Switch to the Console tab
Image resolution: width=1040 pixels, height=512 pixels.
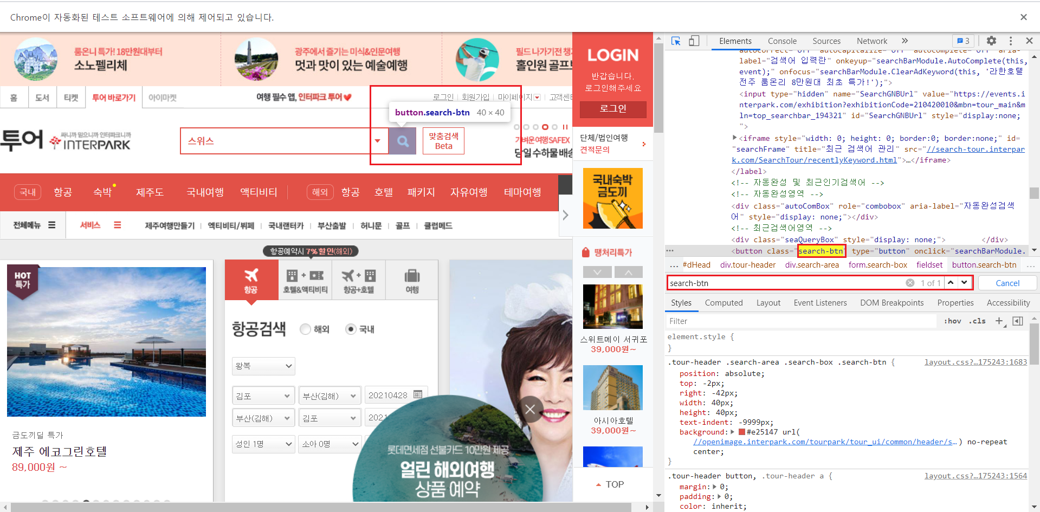(x=782, y=41)
